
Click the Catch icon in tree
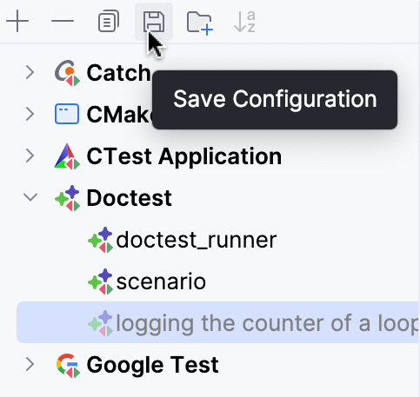coord(67,73)
